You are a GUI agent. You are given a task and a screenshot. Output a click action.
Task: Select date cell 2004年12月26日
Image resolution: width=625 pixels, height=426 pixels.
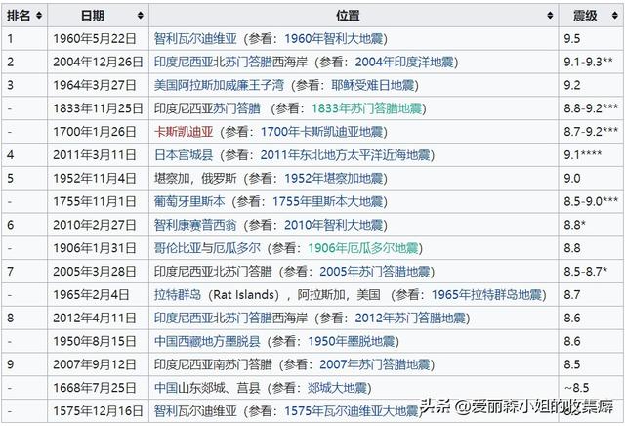point(98,62)
